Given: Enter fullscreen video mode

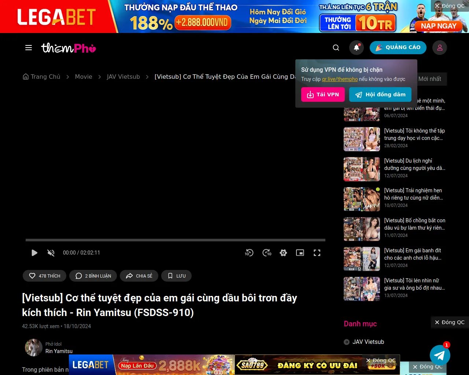Looking at the screenshot, I should coord(317,253).
